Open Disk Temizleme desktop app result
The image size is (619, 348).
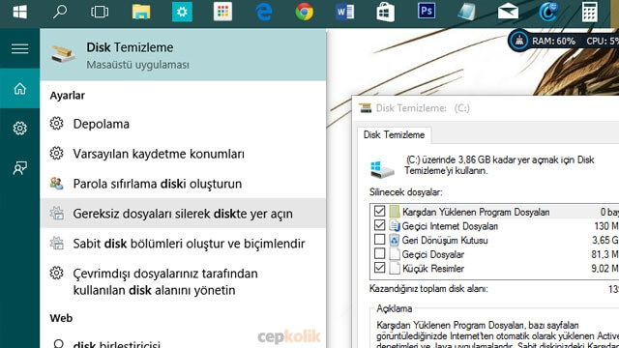pos(183,54)
